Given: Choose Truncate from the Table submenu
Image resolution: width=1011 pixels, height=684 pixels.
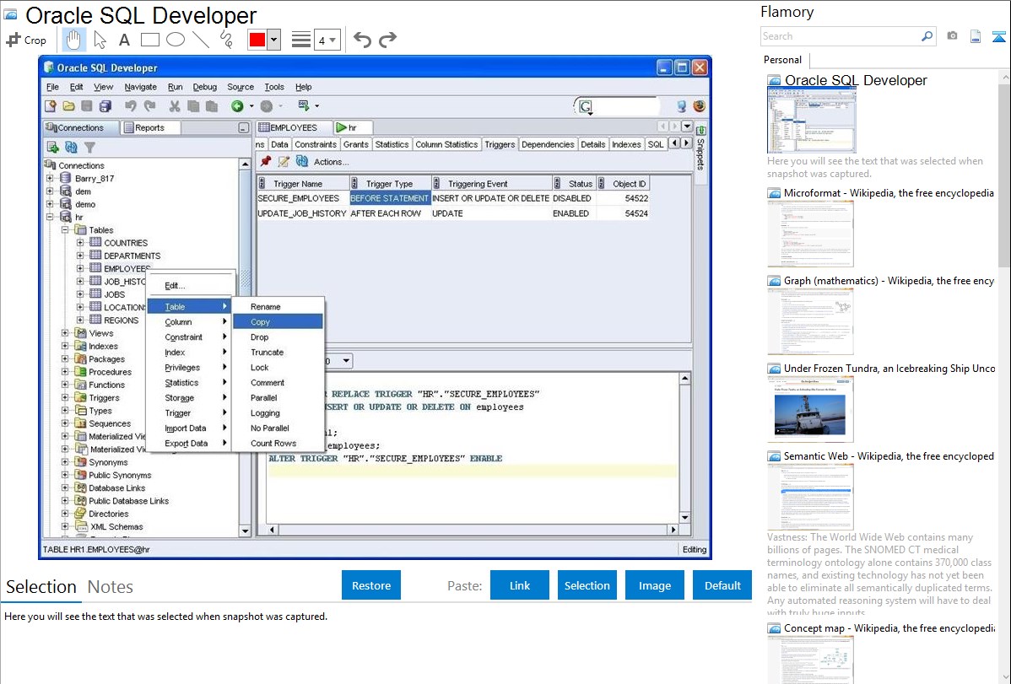Looking at the screenshot, I should (x=278, y=353).
